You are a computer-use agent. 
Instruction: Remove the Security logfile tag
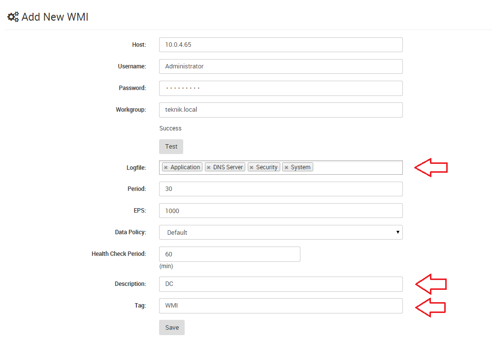(x=251, y=167)
